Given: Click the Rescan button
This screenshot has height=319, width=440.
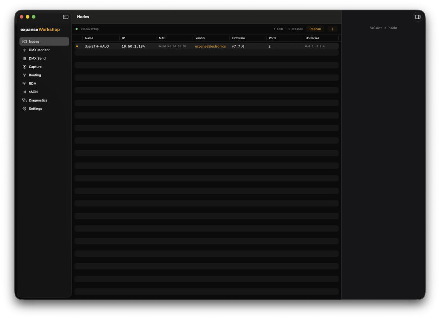Looking at the screenshot, I should click(315, 29).
